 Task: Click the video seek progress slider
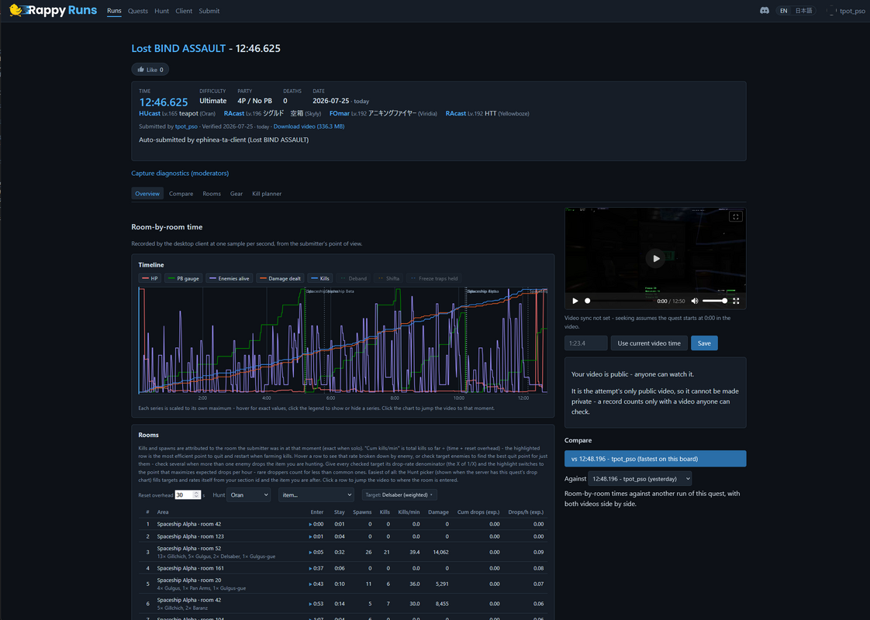tap(620, 301)
